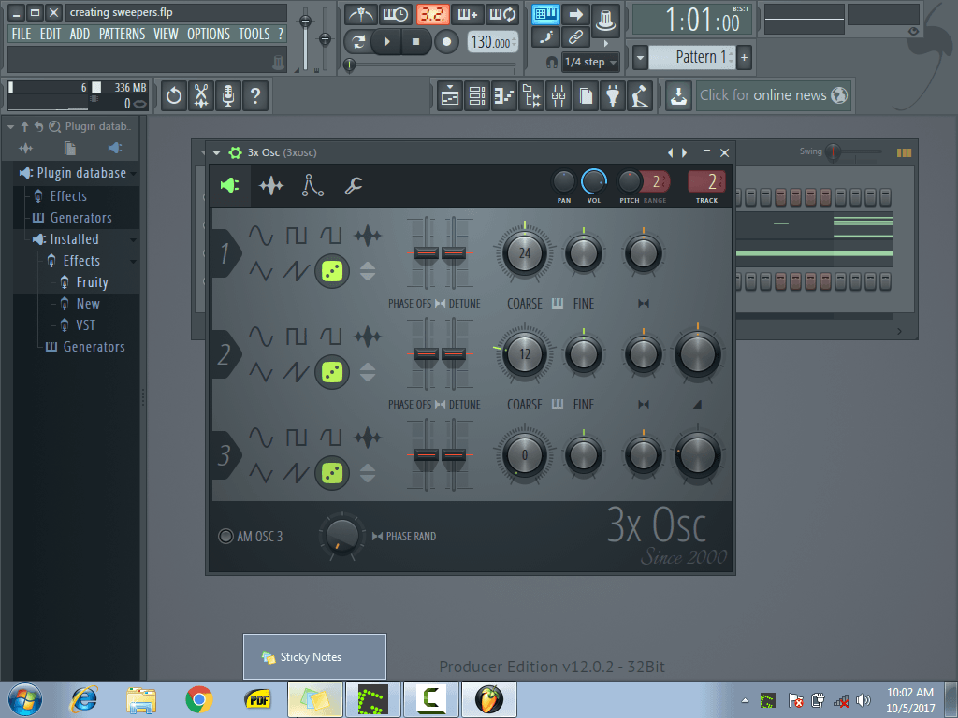Click the main volume slider
958x718 pixels.
pyautogui.click(x=306, y=39)
